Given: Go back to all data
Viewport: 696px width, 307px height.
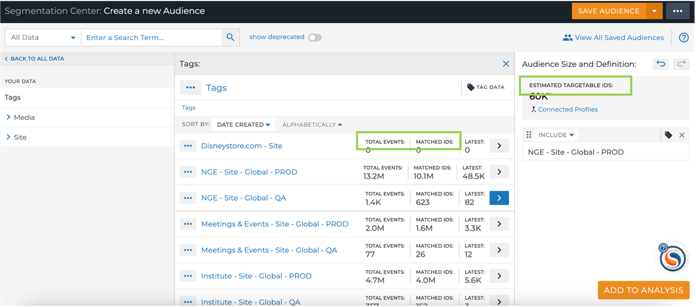Looking at the screenshot, I should (34, 59).
